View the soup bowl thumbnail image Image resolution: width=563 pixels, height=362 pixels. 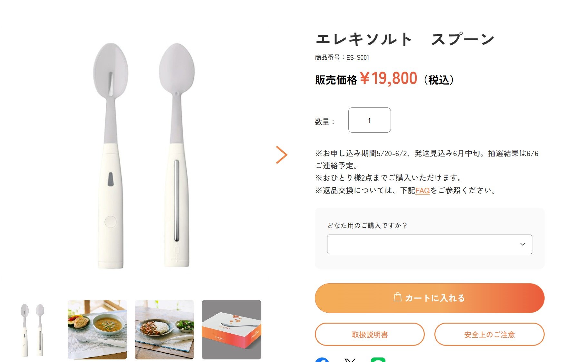(97, 329)
